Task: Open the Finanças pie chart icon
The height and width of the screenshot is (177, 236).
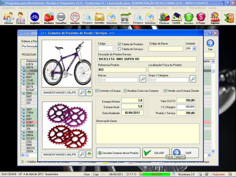Action: click(164, 18)
